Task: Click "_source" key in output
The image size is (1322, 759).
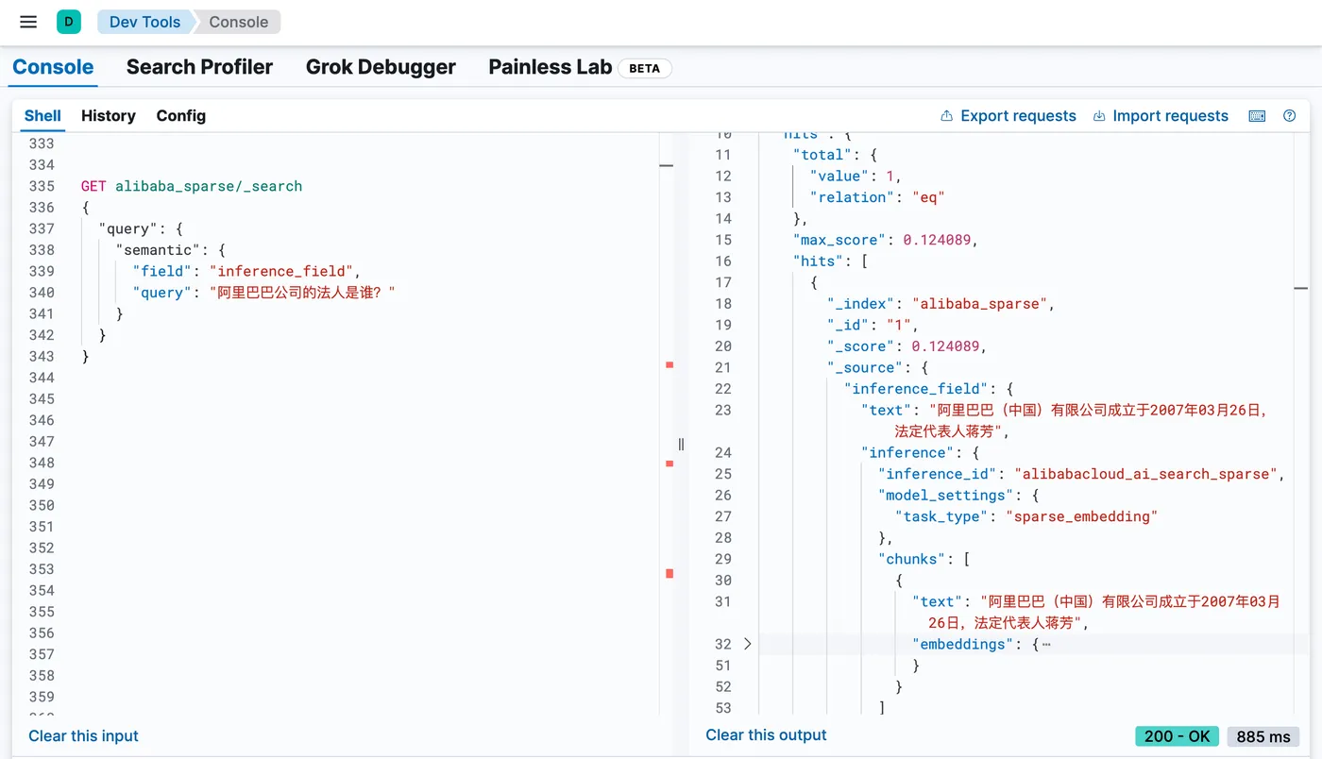Action: pos(865,368)
